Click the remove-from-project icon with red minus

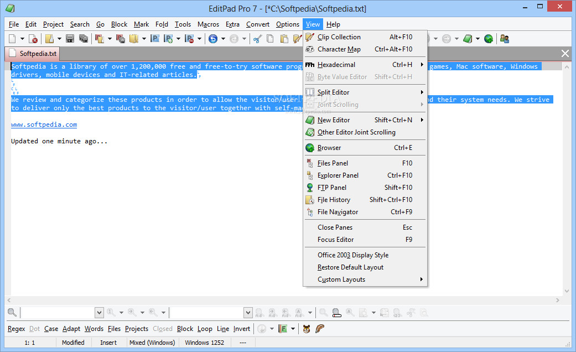tap(189, 39)
